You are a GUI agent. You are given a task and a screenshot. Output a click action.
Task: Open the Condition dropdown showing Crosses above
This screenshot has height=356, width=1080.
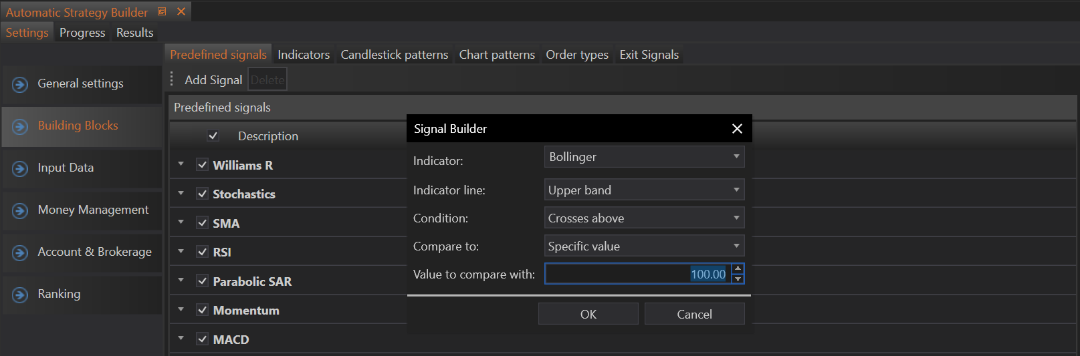tap(644, 218)
